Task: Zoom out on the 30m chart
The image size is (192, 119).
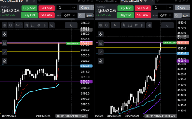Action: [11, 25]
